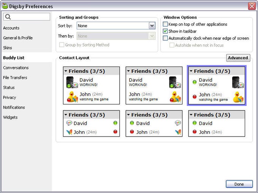The width and height of the screenshot is (258, 193).
Task: Uncheck Show in taskbar
Action: [165, 31]
